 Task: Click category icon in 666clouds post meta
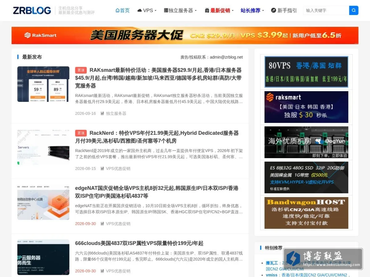click(x=102, y=271)
